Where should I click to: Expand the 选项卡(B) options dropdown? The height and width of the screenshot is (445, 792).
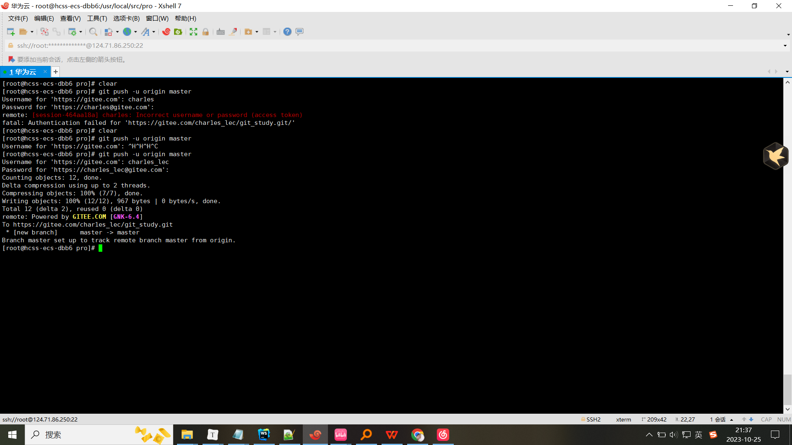point(125,19)
